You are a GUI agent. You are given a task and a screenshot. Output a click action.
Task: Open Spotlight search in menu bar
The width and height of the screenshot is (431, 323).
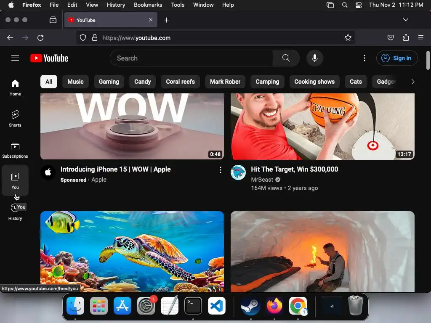(344, 5)
